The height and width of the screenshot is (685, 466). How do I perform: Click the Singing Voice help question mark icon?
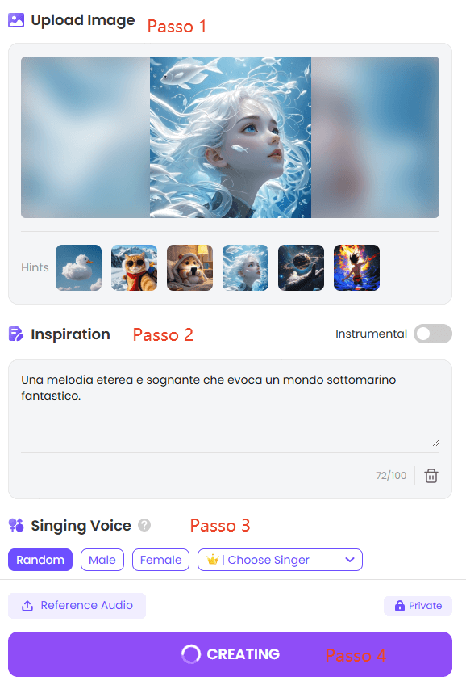(x=144, y=525)
